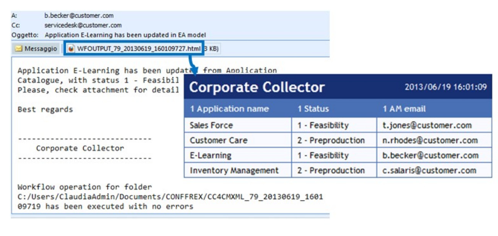Click the c.salaris@customer.com email address

[429, 171]
